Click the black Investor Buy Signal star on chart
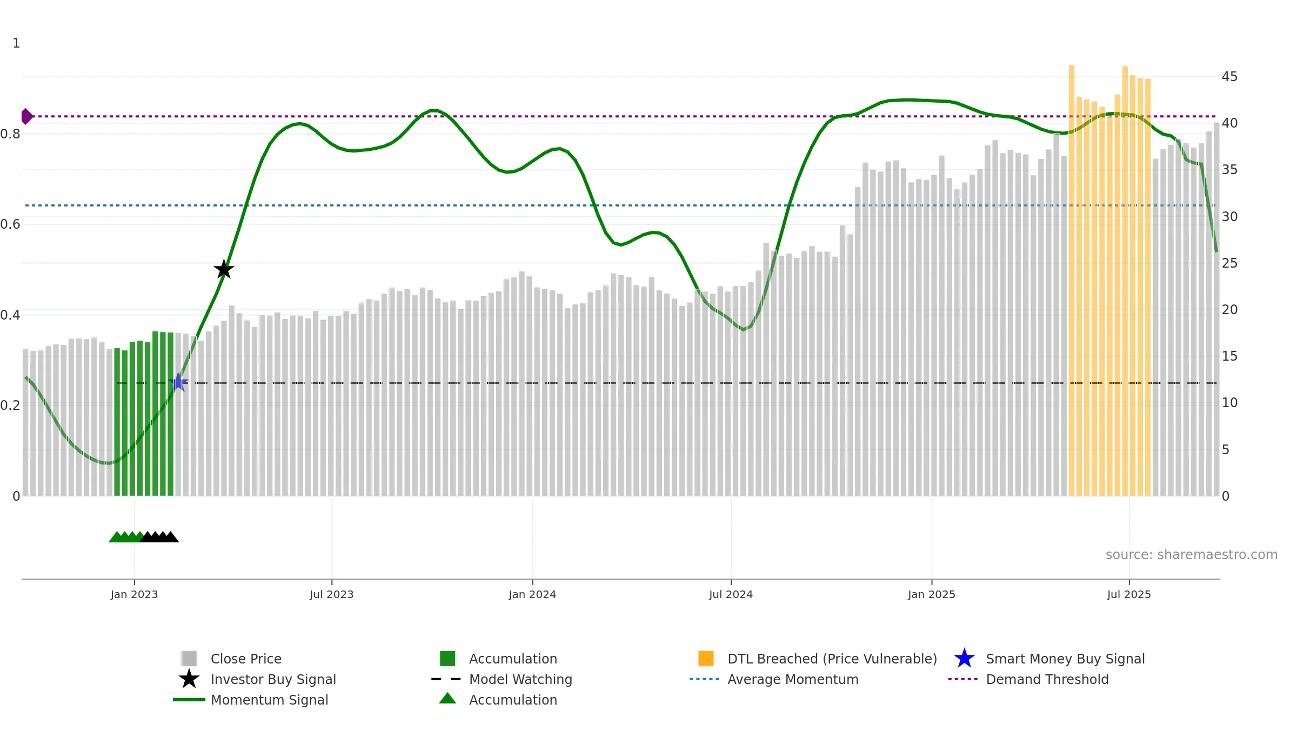Image resolution: width=1297 pixels, height=730 pixels. 224,269
